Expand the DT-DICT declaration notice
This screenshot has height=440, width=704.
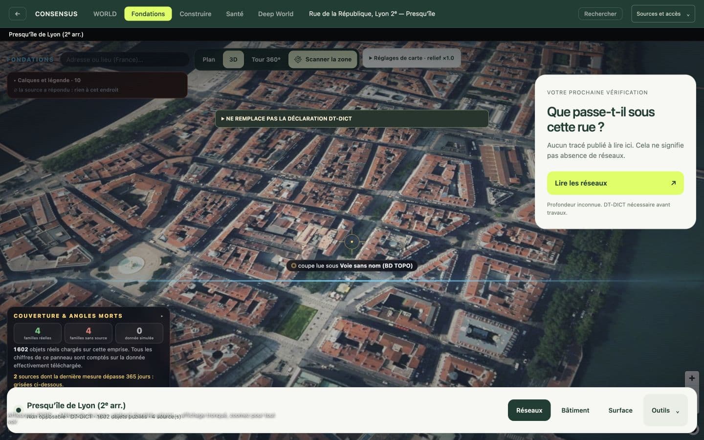pyautogui.click(x=352, y=118)
